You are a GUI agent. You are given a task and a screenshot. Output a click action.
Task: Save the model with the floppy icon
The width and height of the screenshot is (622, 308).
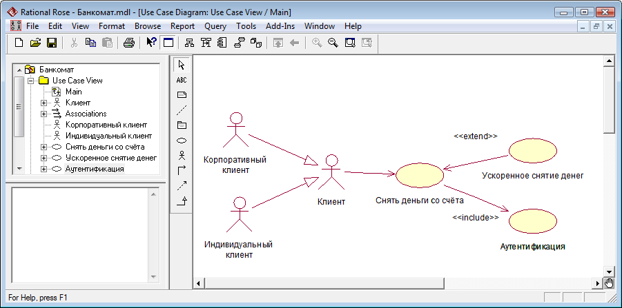click(x=52, y=43)
